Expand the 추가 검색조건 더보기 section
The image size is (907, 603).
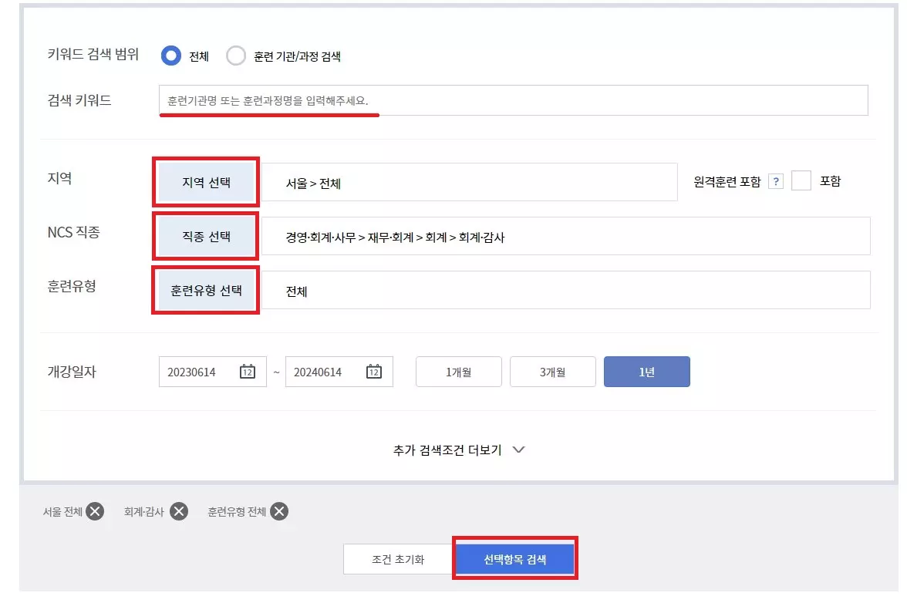point(454,449)
